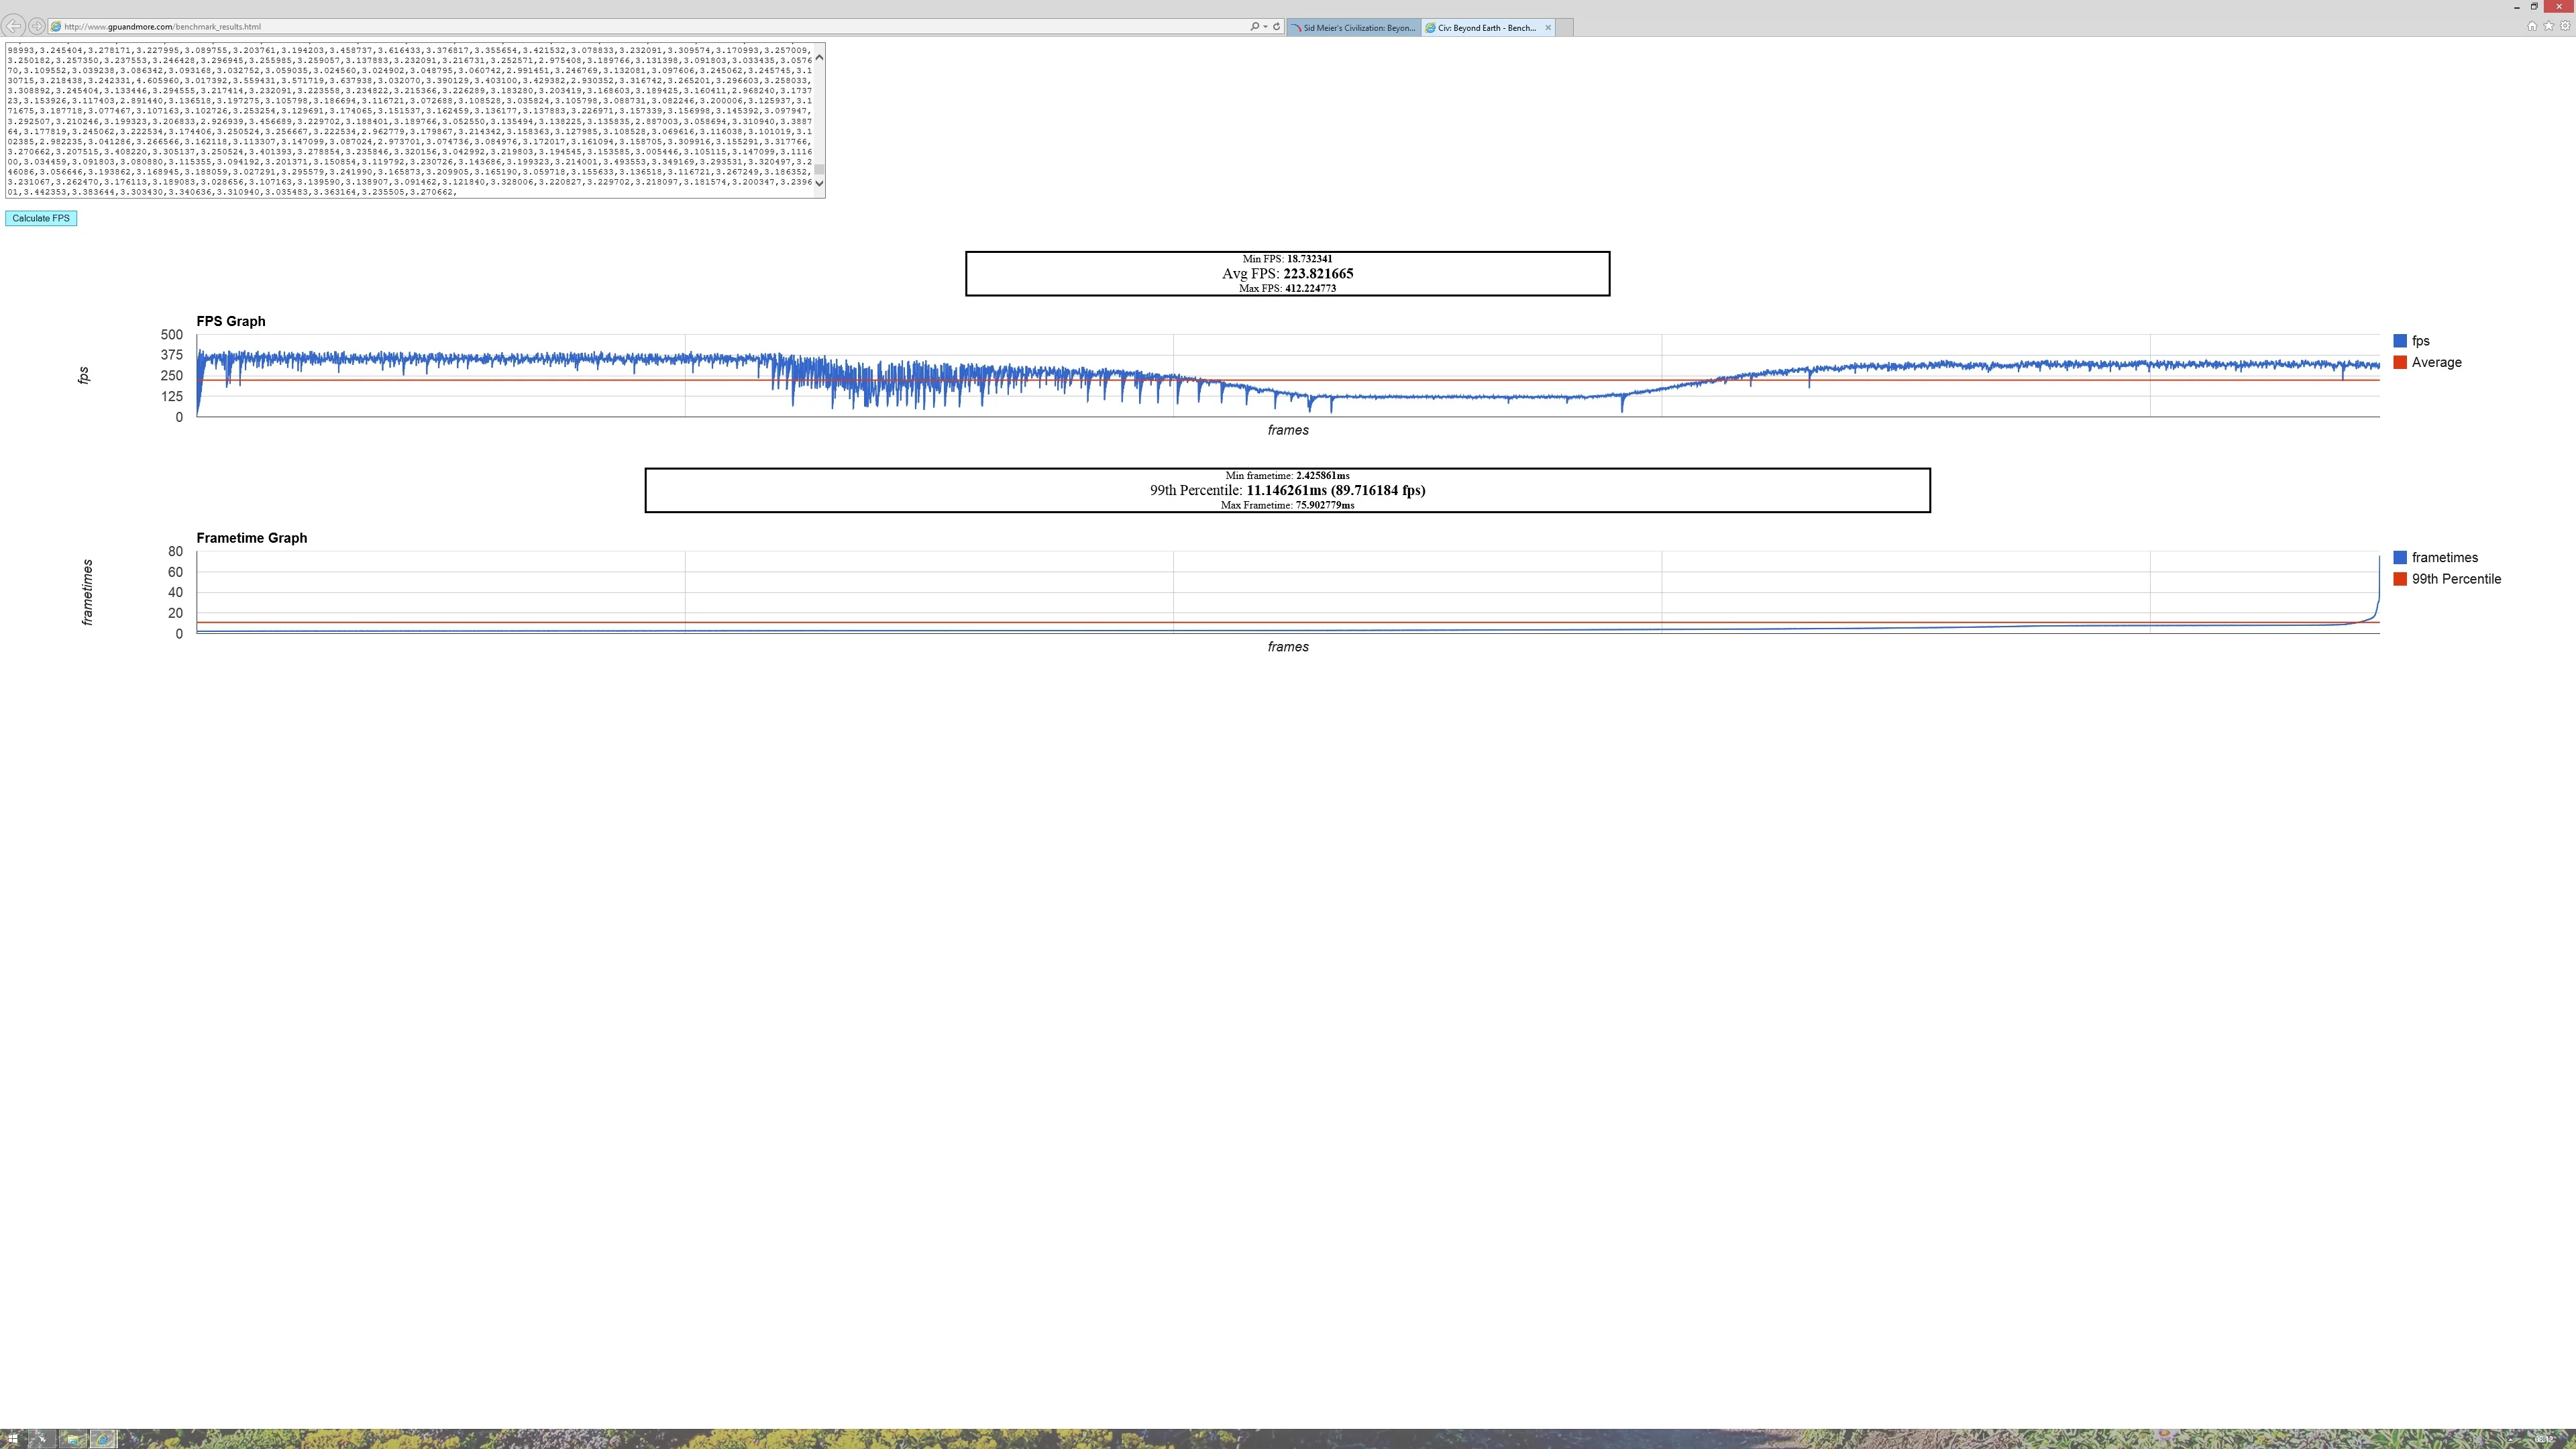Restore down the browser window
Screen dimensions: 2576x1449
tap(2534, 7)
